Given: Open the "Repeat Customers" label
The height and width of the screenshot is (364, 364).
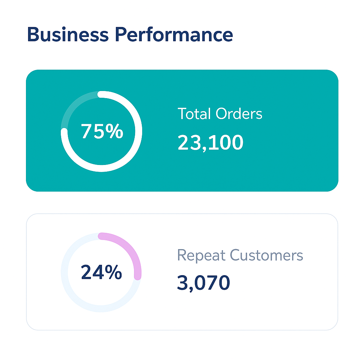Looking at the screenshot, I should tap(240, 255).
